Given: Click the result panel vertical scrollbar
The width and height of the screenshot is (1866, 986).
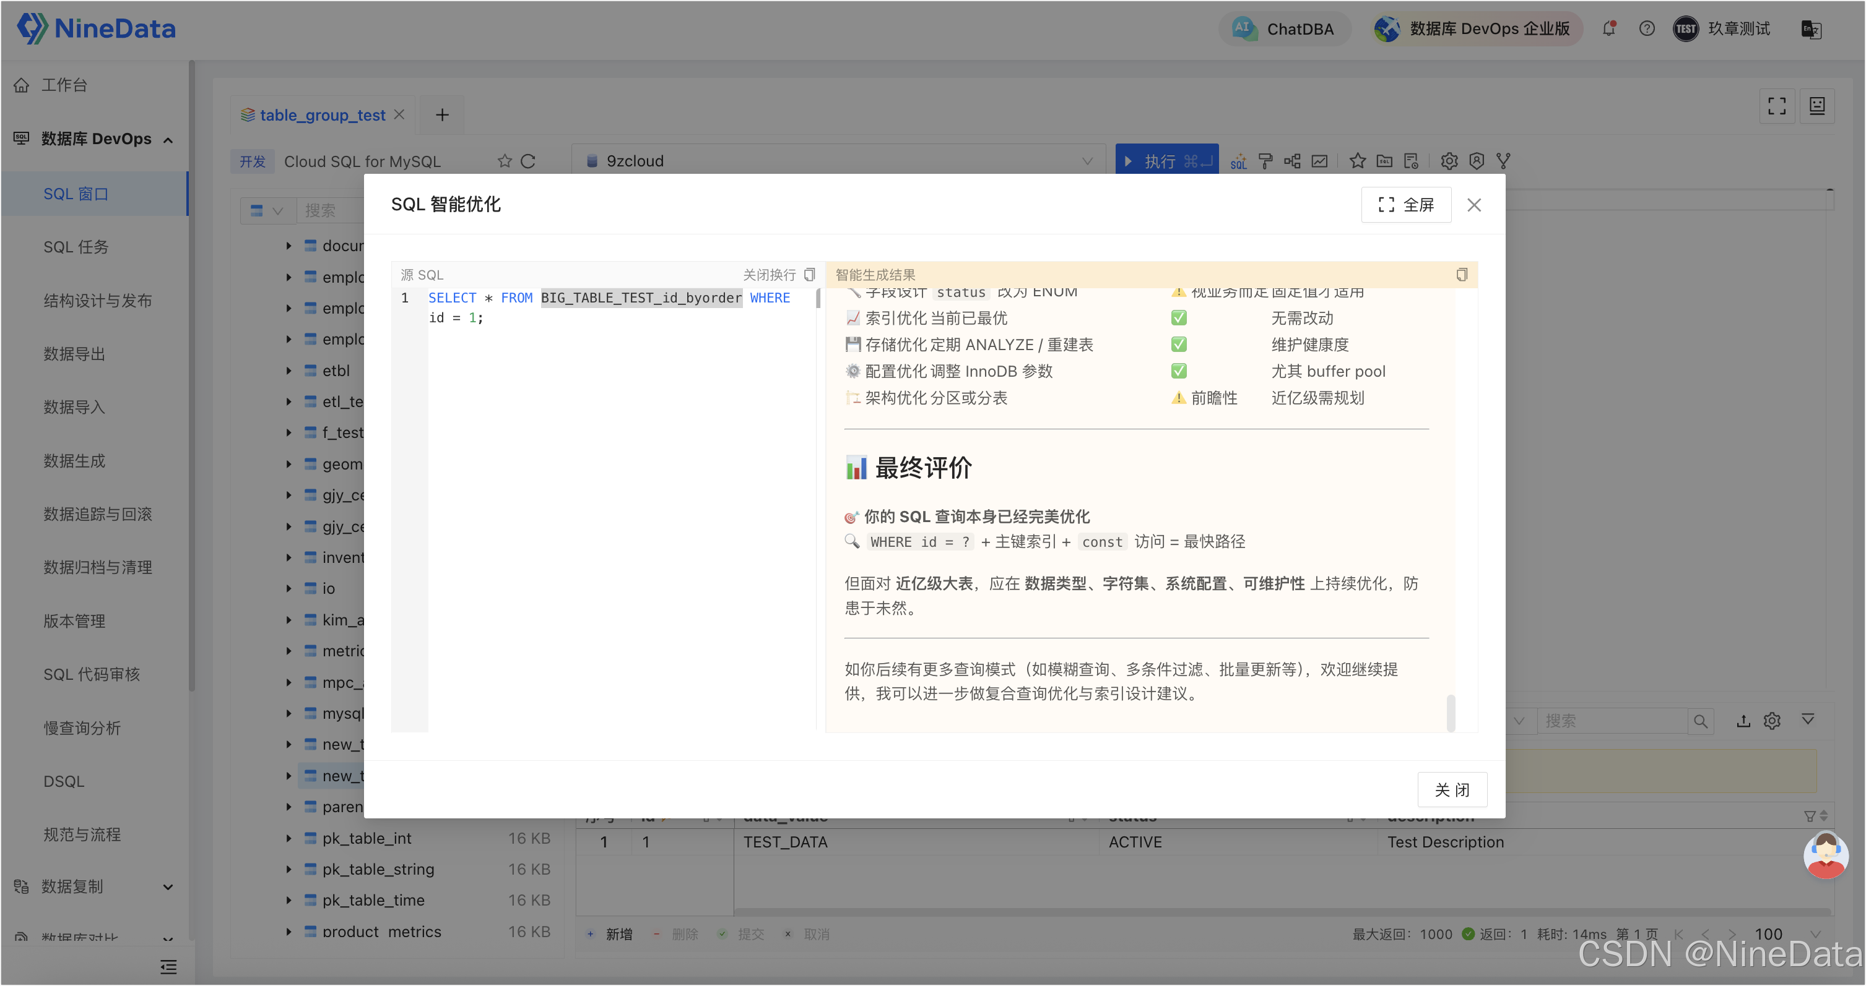Looking at the screenshot, I should tap(1450, 713).
